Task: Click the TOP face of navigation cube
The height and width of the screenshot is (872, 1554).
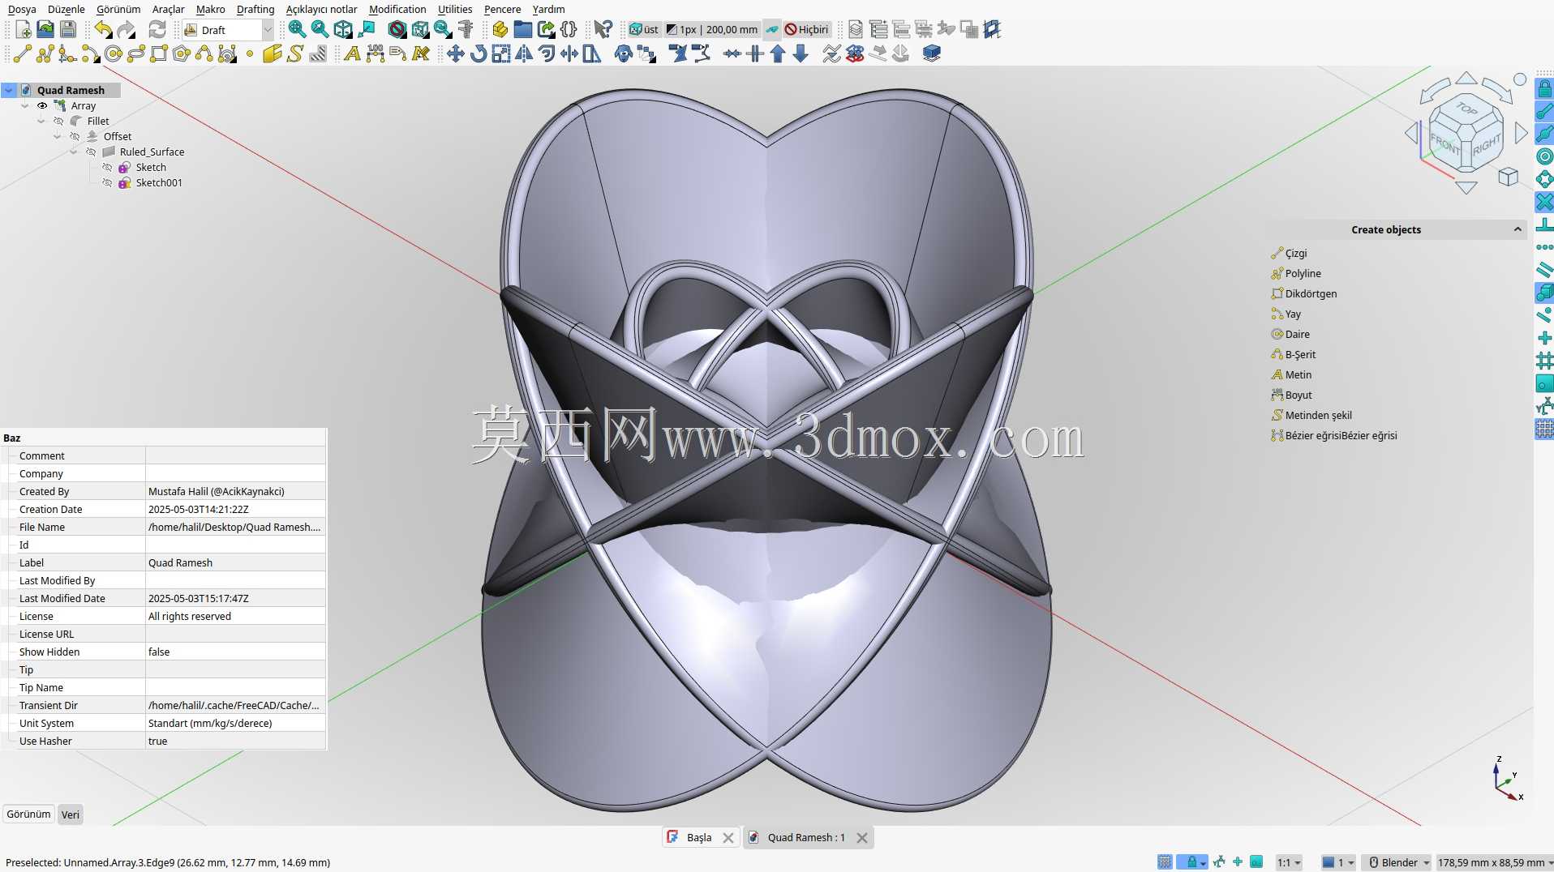Action: pyautogui.click(x=1466, y=109)
